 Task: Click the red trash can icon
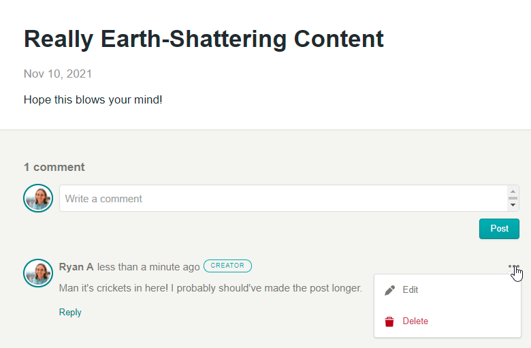(x=389, y=321)
